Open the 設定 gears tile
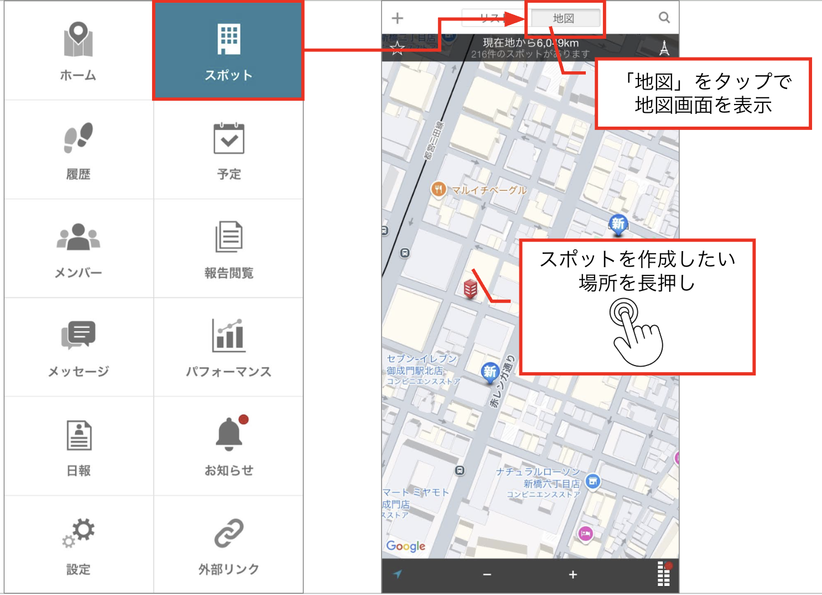 [79, 545]
